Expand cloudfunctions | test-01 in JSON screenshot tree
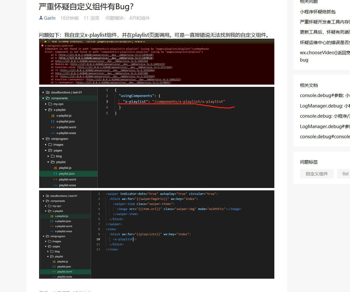The image size is (350, 292). tap(43, 92)
